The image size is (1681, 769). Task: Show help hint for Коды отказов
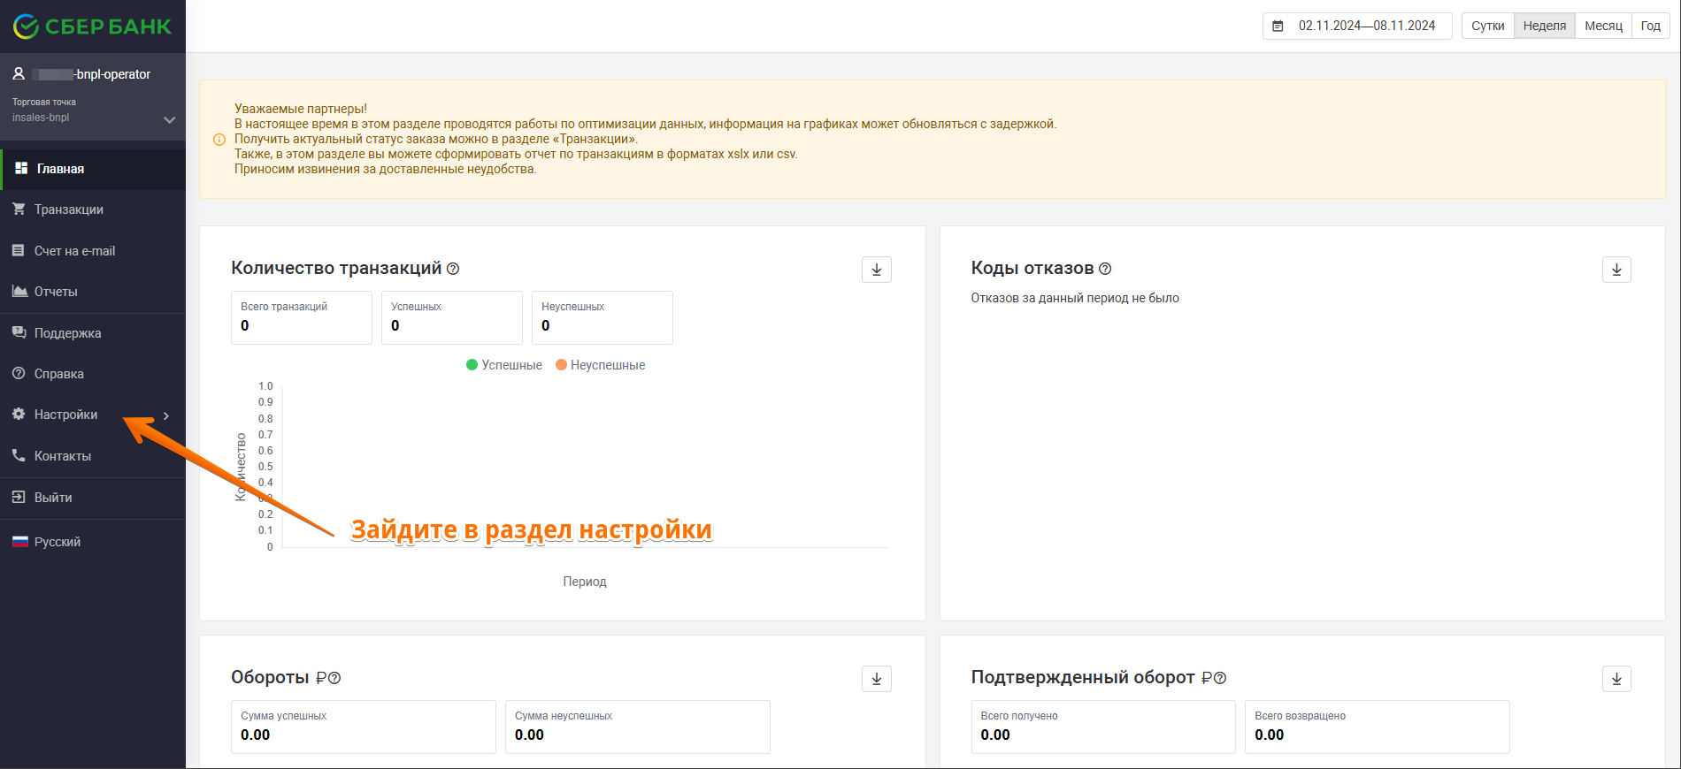pyautogui.click(x=1105, y=269)
